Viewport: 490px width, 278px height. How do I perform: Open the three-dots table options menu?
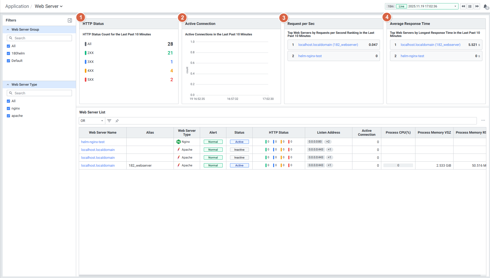483,121
